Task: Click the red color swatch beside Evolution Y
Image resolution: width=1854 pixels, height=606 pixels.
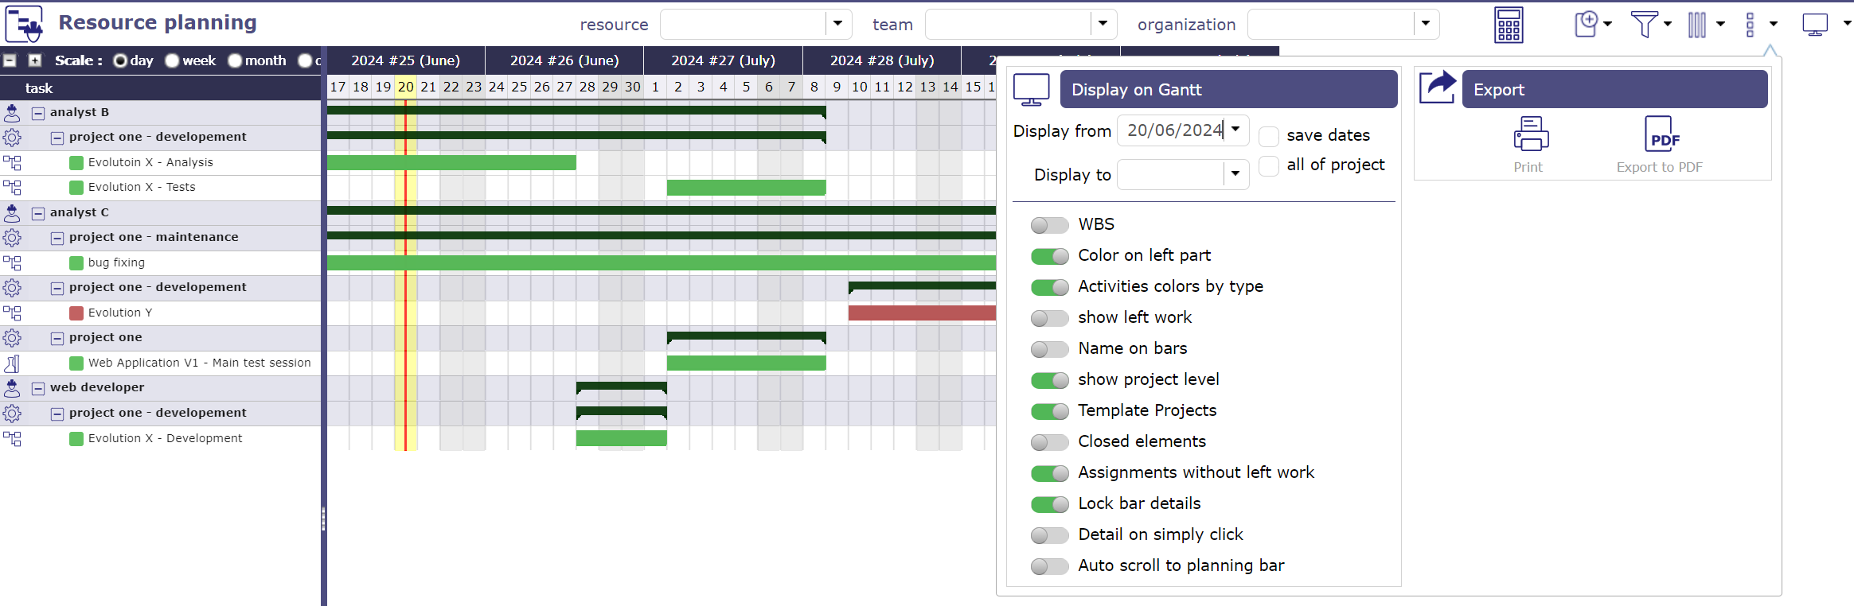Action: point(76,313)
